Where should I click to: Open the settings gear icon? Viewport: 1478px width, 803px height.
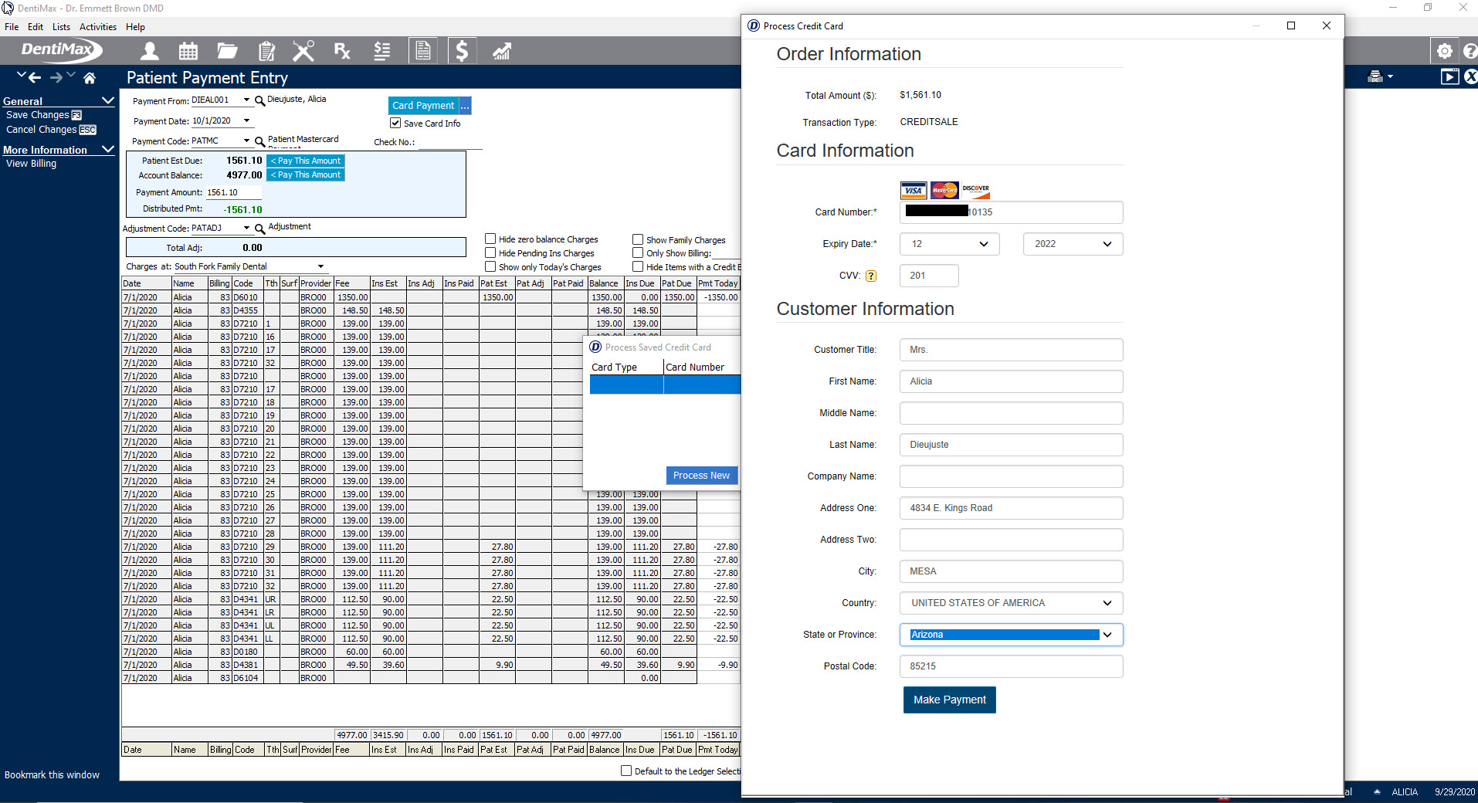pyautogui.click(x=1444, y=50)
